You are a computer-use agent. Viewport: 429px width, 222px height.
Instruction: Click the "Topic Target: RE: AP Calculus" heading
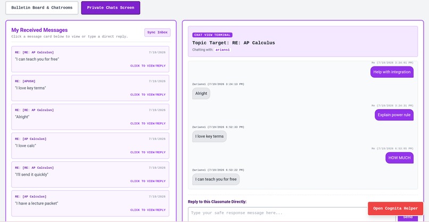click(234, 43)
